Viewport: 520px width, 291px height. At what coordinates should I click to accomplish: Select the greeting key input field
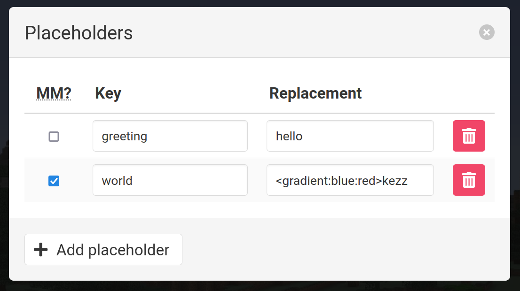coord(170,136)
